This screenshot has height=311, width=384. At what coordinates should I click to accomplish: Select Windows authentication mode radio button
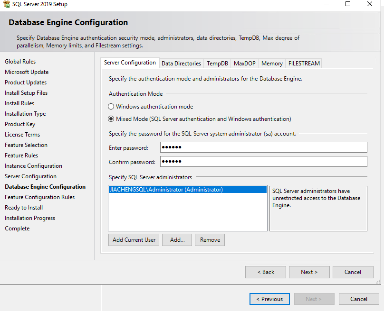pos(111,107)
